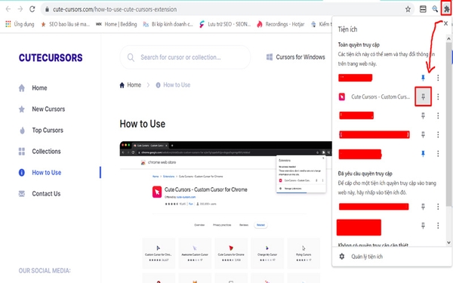Viewport: 453px width, 283px height.
Task: Click the info icon next to How to Use
Action: pyautogui.click(x=22, y=172)
